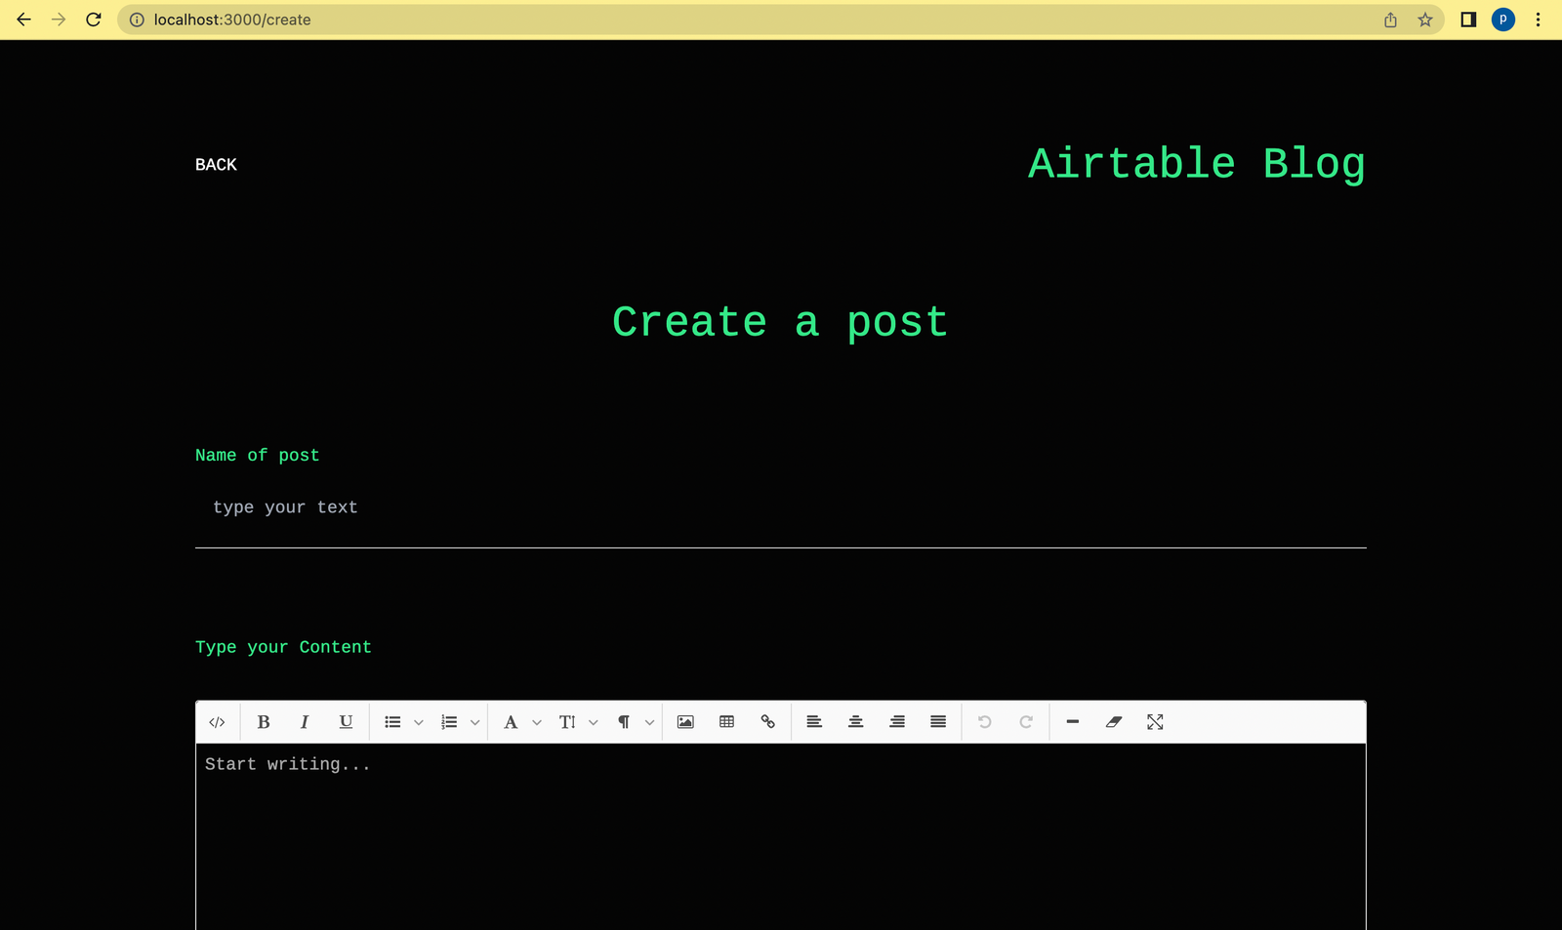Justify text alignment
Image resolution: width=1562 pixels, height=930 pixels.
(938, 722)
